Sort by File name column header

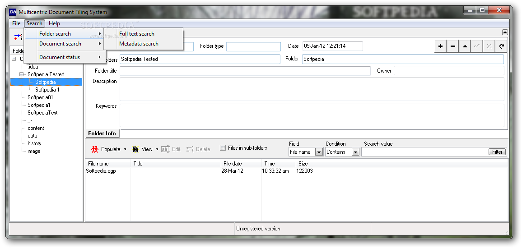pos(108,164)
